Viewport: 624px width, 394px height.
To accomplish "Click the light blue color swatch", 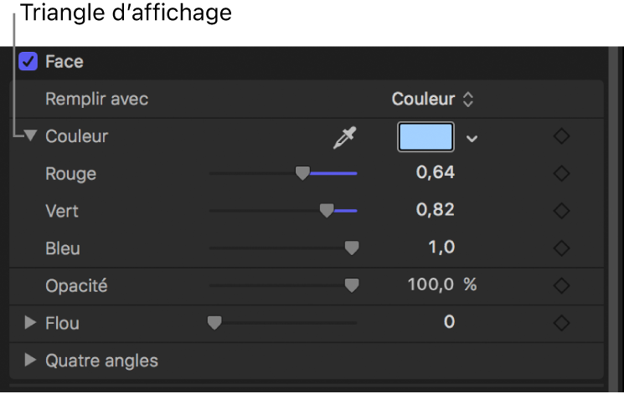I will 425,137.
